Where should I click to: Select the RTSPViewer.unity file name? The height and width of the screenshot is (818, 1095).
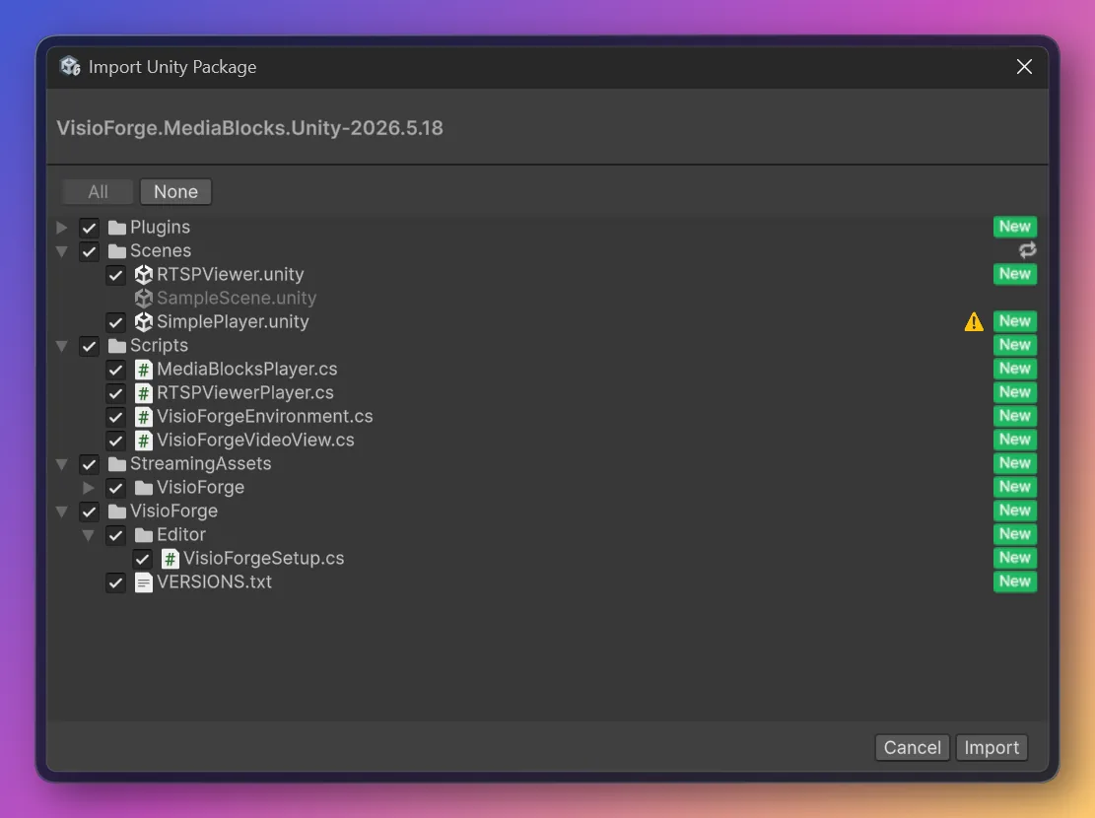pyautogui.click(x=230, y=275)
